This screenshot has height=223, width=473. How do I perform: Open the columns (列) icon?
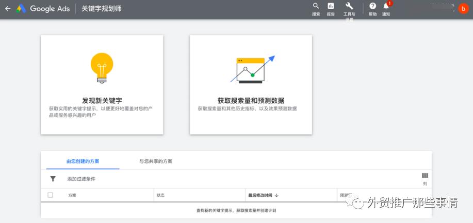[425, 176]
